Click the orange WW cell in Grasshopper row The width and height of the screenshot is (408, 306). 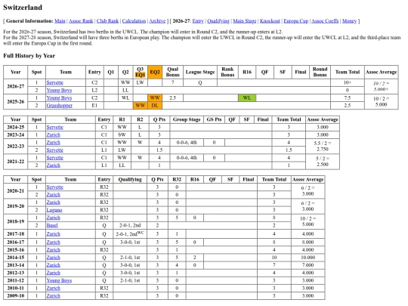coord(141,105)
